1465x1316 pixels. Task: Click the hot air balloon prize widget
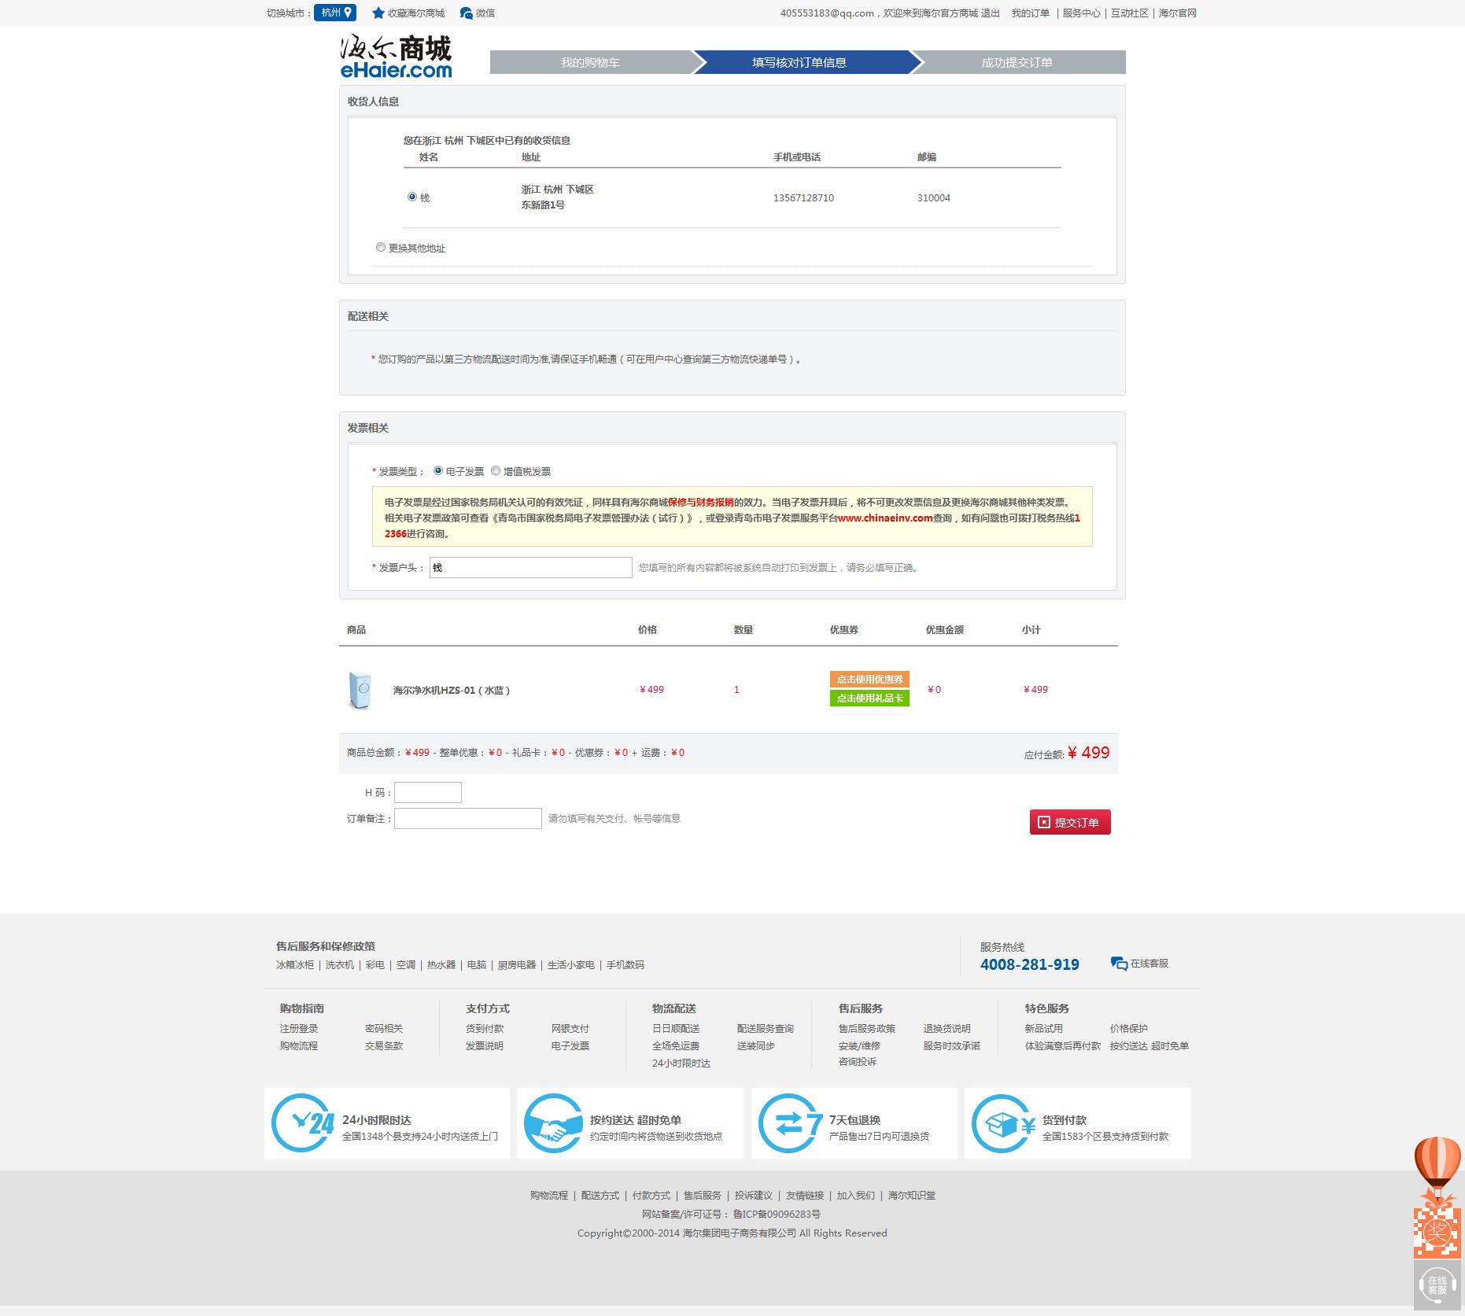point(1437,1196)
